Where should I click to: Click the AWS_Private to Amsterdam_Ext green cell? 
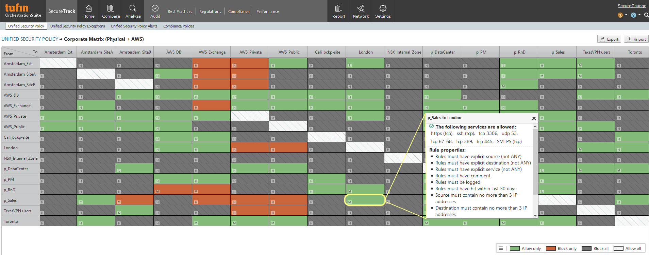(57, 116)
